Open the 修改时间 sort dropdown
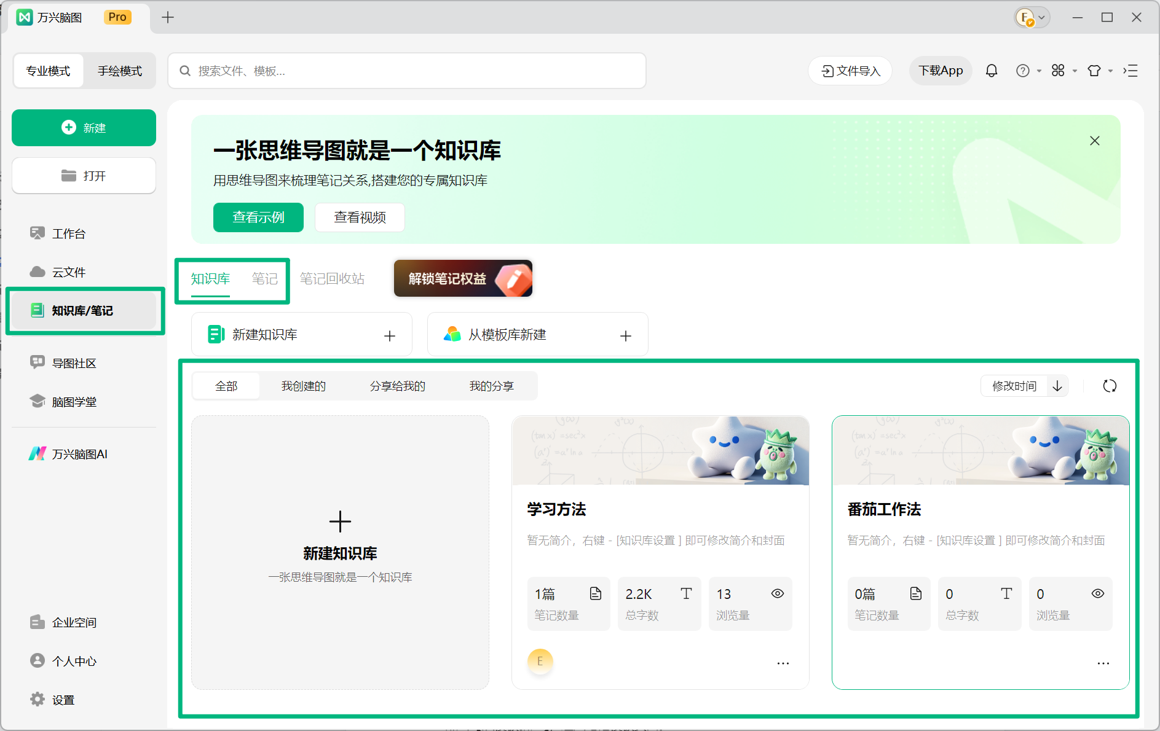The image size is (1160, 731). tap(1014, 386)
